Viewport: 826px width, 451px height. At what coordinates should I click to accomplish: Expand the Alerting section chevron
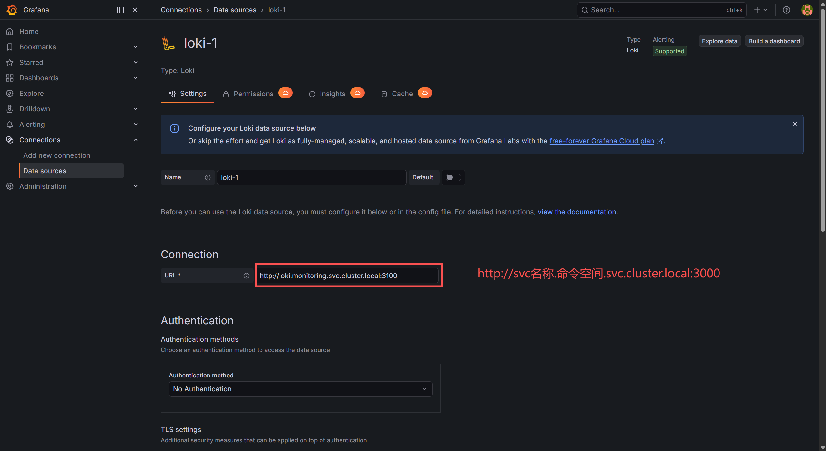[x=136, y=124]
